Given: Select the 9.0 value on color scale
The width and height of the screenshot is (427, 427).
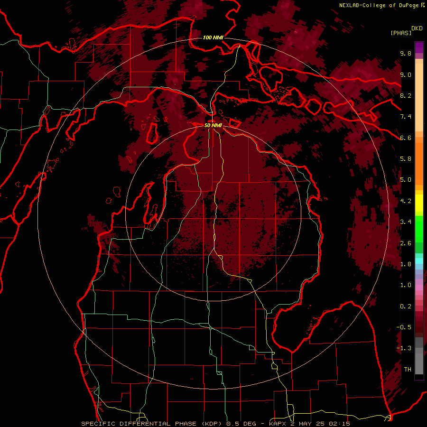Looking at the screenshot, I should pyautogui.click(x=406, y=74).
